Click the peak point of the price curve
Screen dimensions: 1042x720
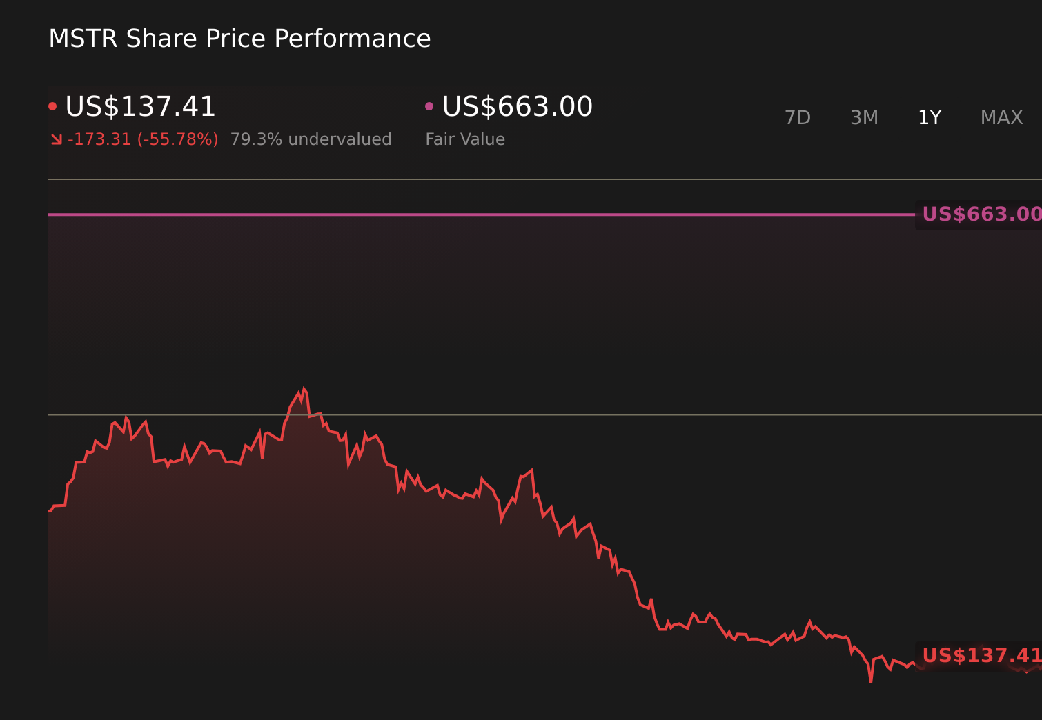pos(302,389)
